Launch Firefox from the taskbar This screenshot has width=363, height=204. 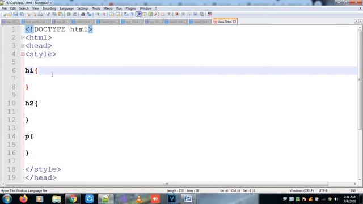point(23,199)
